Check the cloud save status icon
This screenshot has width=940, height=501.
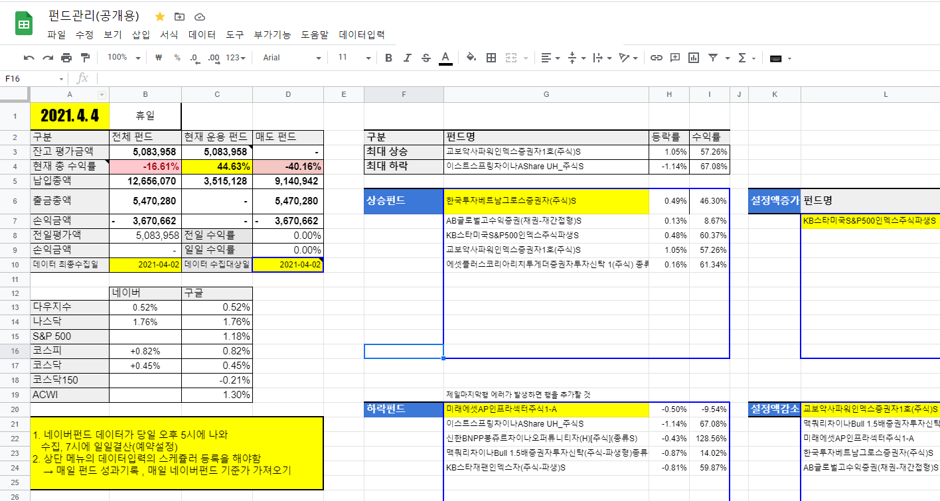tap(200, 17)
